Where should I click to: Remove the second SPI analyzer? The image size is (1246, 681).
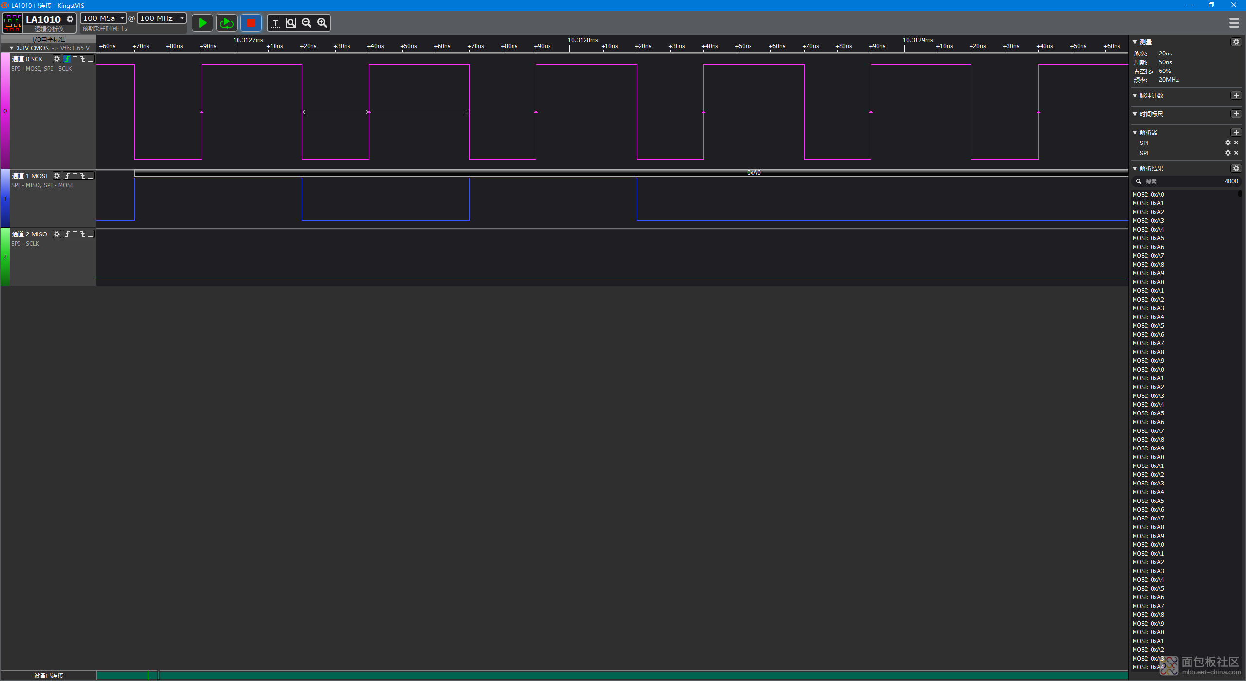coord(1236,153)
